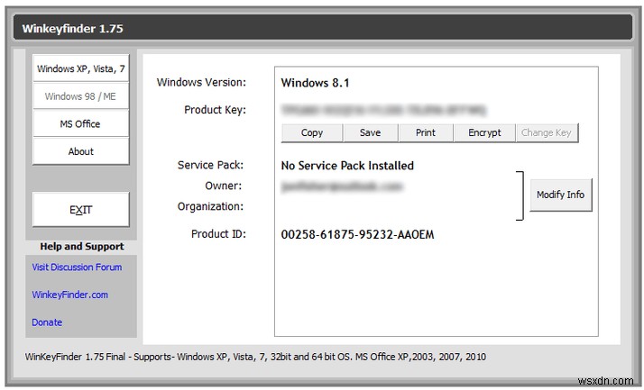
Task: Click the blurred owner email text
Action: pyautogui.click(x=341, y=186)
